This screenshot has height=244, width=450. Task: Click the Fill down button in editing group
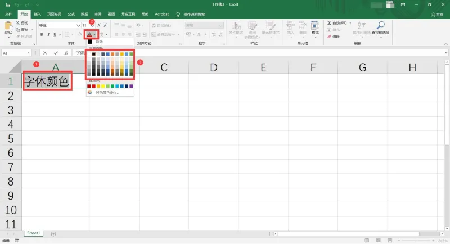tap(334, 30)
